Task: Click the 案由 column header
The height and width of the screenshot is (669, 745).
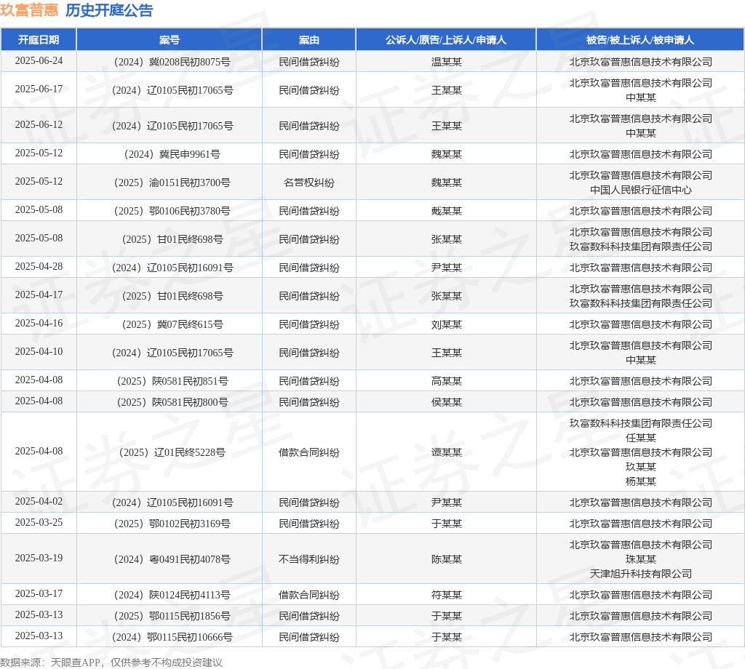Action: point(308,40)
